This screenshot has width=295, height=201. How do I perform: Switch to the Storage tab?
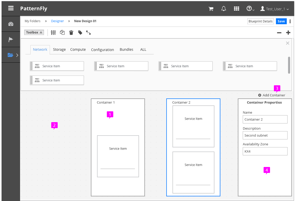click(59, 49)
